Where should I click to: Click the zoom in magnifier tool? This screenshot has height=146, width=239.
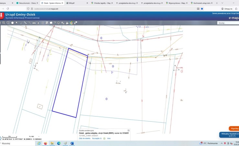[4, 23]
